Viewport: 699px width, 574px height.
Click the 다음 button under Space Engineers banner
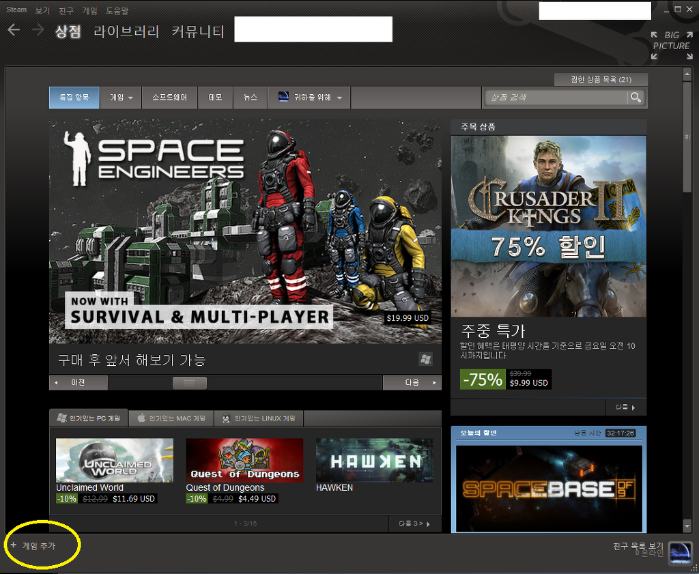point(412,383)
